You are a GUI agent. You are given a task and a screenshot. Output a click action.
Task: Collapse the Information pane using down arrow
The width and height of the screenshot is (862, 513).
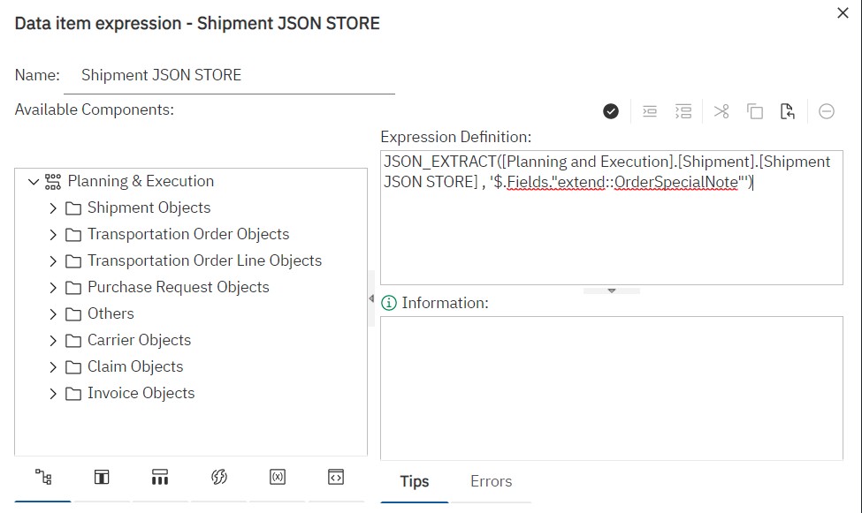[611, 290]
